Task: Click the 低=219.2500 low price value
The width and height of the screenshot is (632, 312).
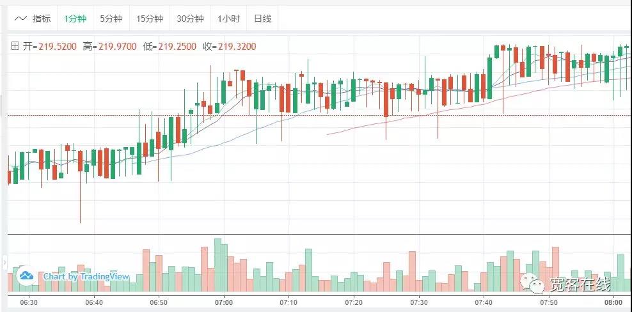Action: click(170, 46)
